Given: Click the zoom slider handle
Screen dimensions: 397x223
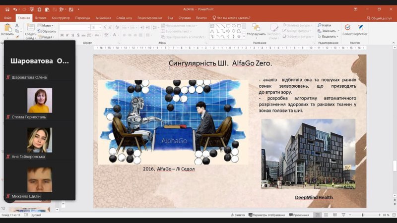Looking at the screenshot, I should pos(363,215).
